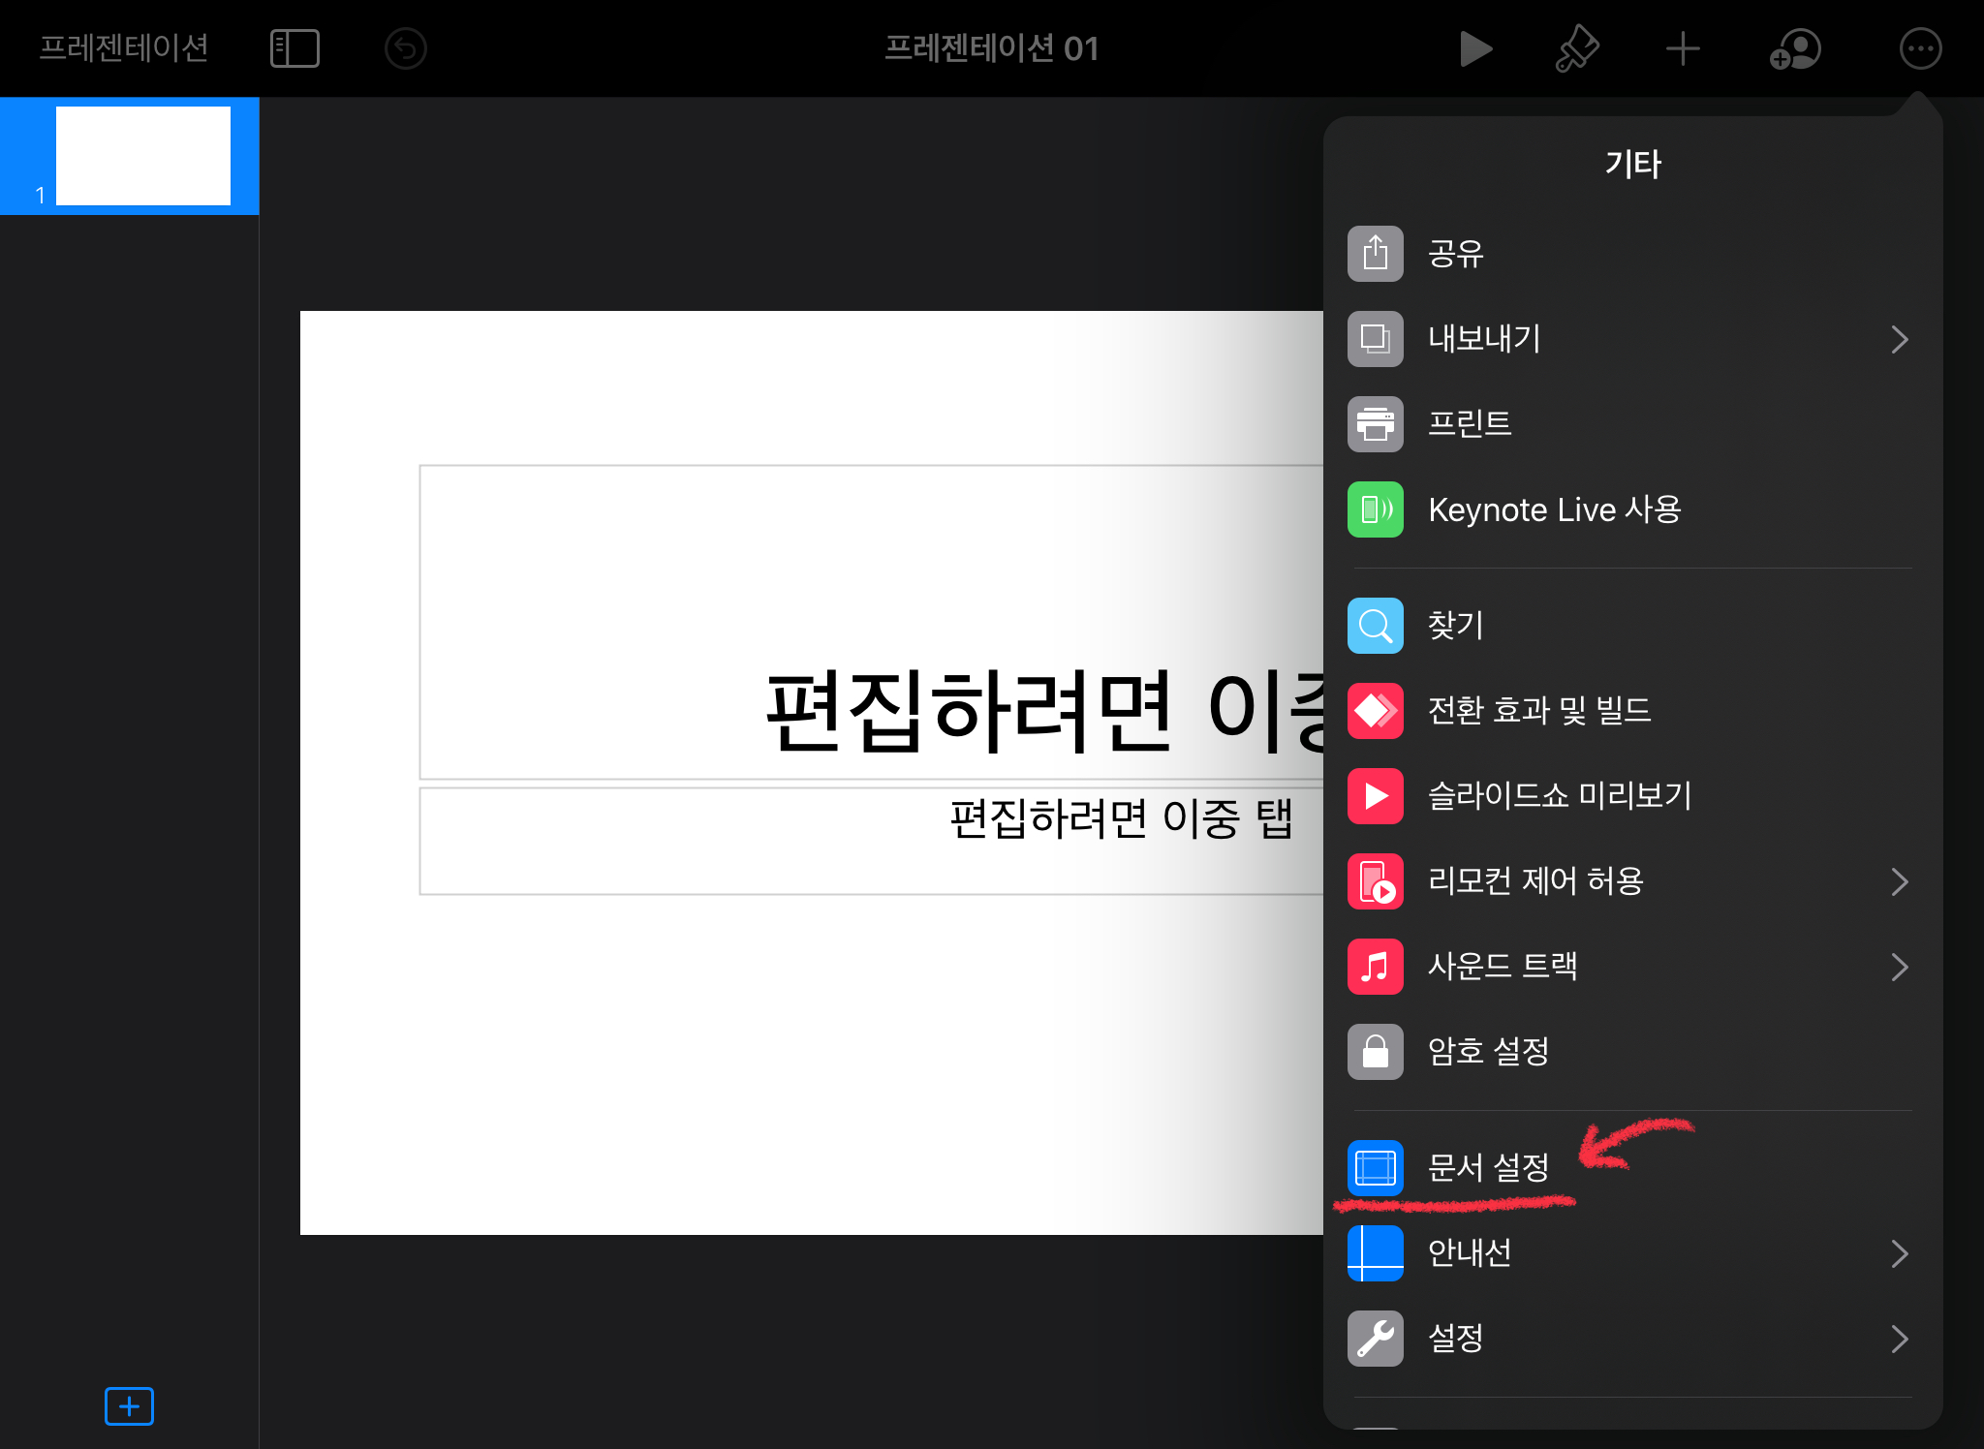Tap the undo arrow icon
Image resolution: width=1984 pixels, height=1449 pixels.
pyautogui.click(x=406, y=48)
